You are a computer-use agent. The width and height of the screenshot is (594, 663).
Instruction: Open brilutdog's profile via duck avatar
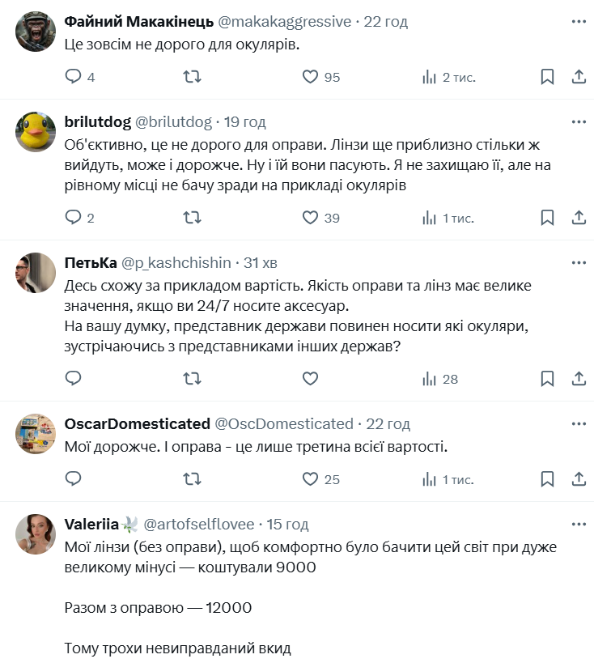[x=36, y=131]
